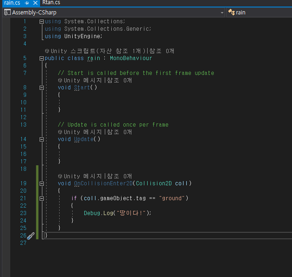The image size is (292, 277).
Task: Click the "땅이다!" string literal
Action: pos(131,213)
